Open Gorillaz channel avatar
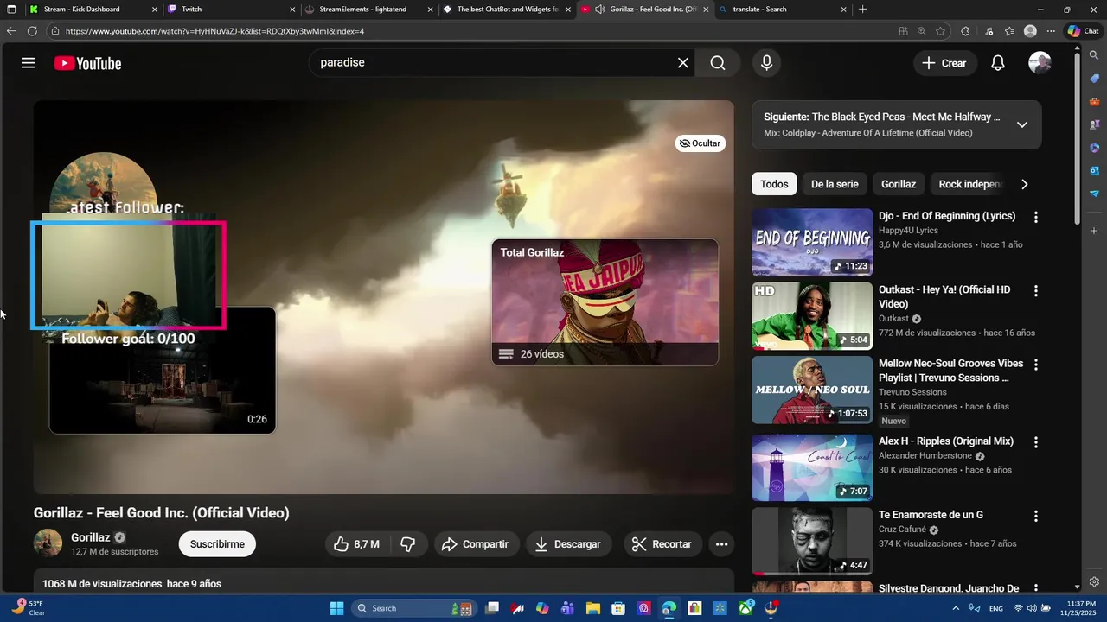The width and height of the screenshot is (1107, 622). click(48, 543)
